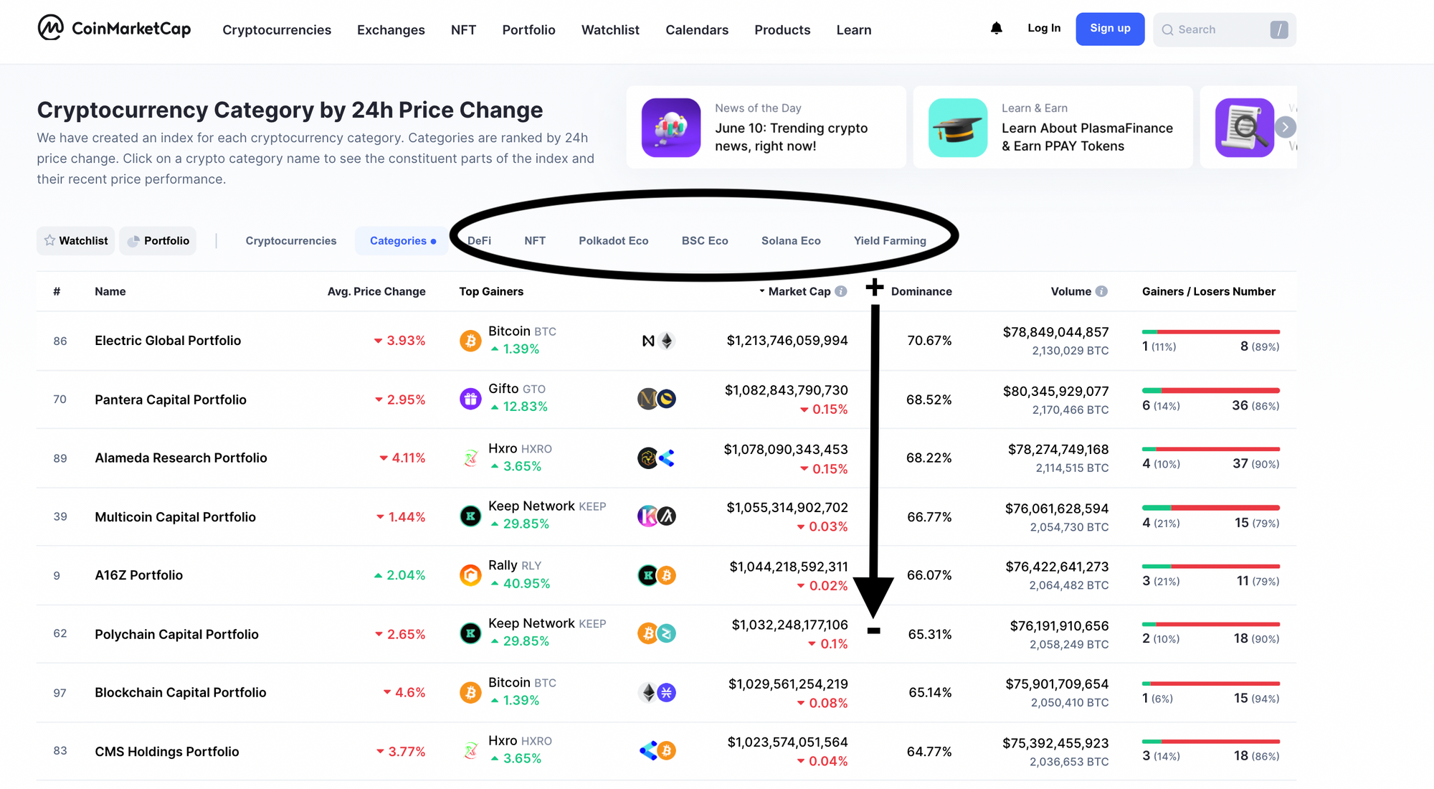Click the notification bell icon
The width and height of the screenshot is (1434, 789).
click(996, 29)
